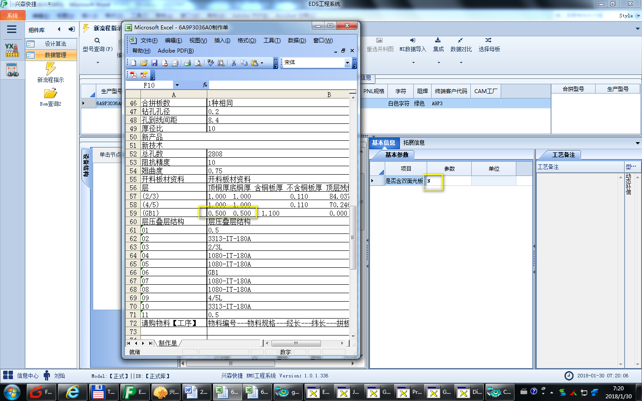Image resolution: width=642 pixels, height=401 pixels.
Task: Click the E-mail icon in Excel toolbar
Action: (175, 63)
